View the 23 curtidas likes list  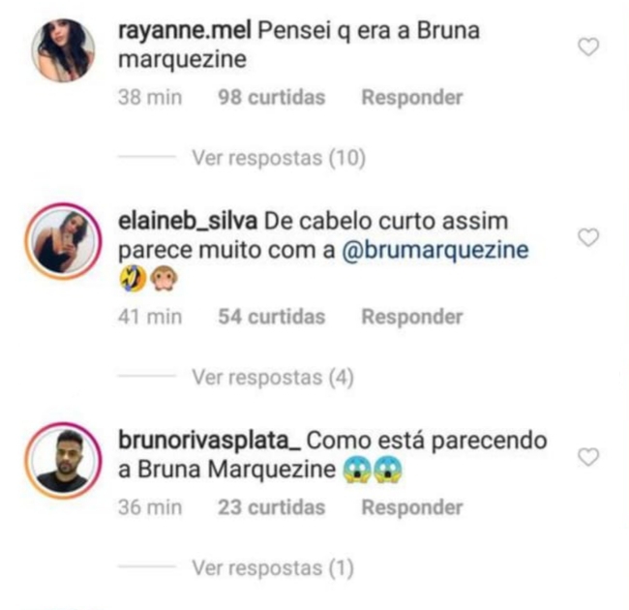[x=272, y=507]
